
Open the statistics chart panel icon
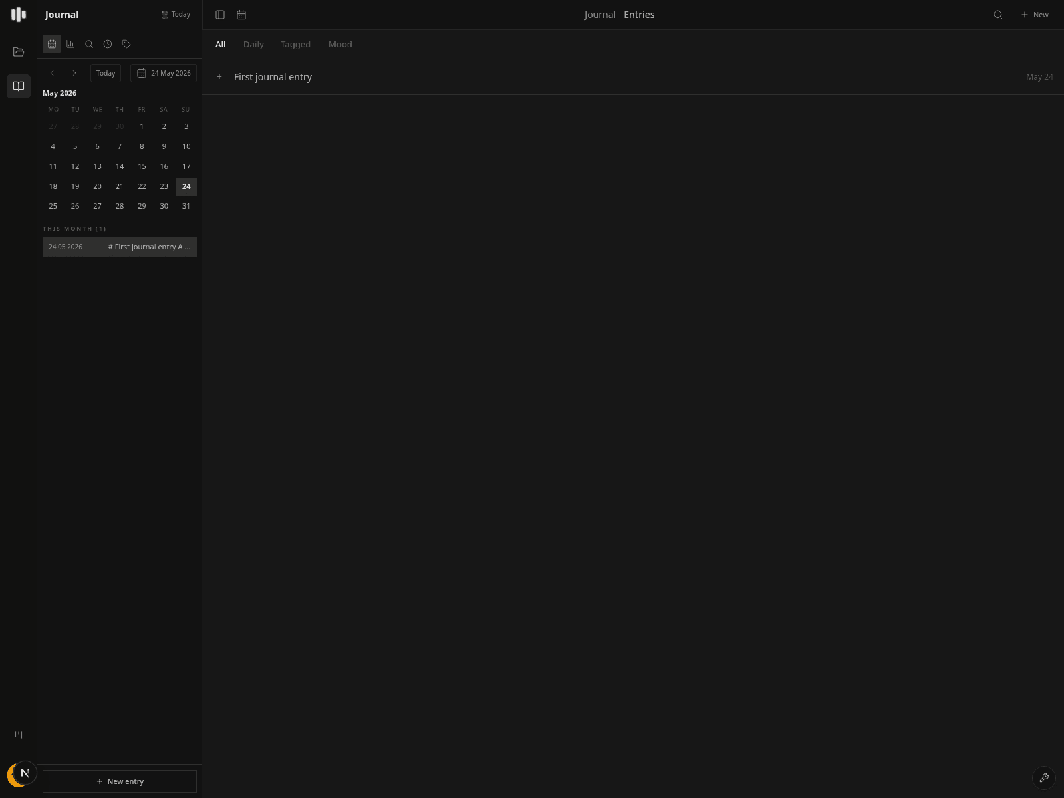tap(70, 44)
